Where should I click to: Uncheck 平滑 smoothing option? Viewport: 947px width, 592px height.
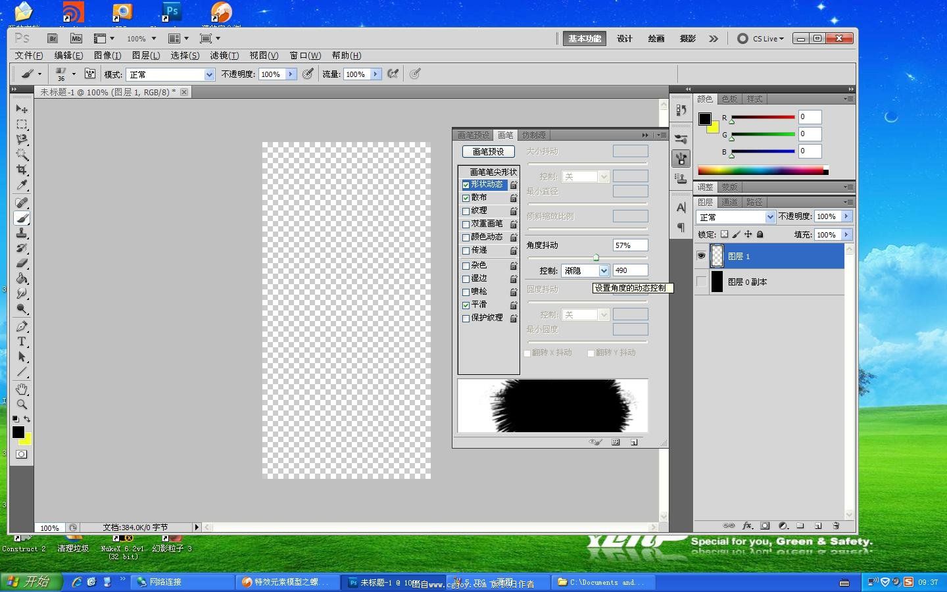[x=466, y=305]
